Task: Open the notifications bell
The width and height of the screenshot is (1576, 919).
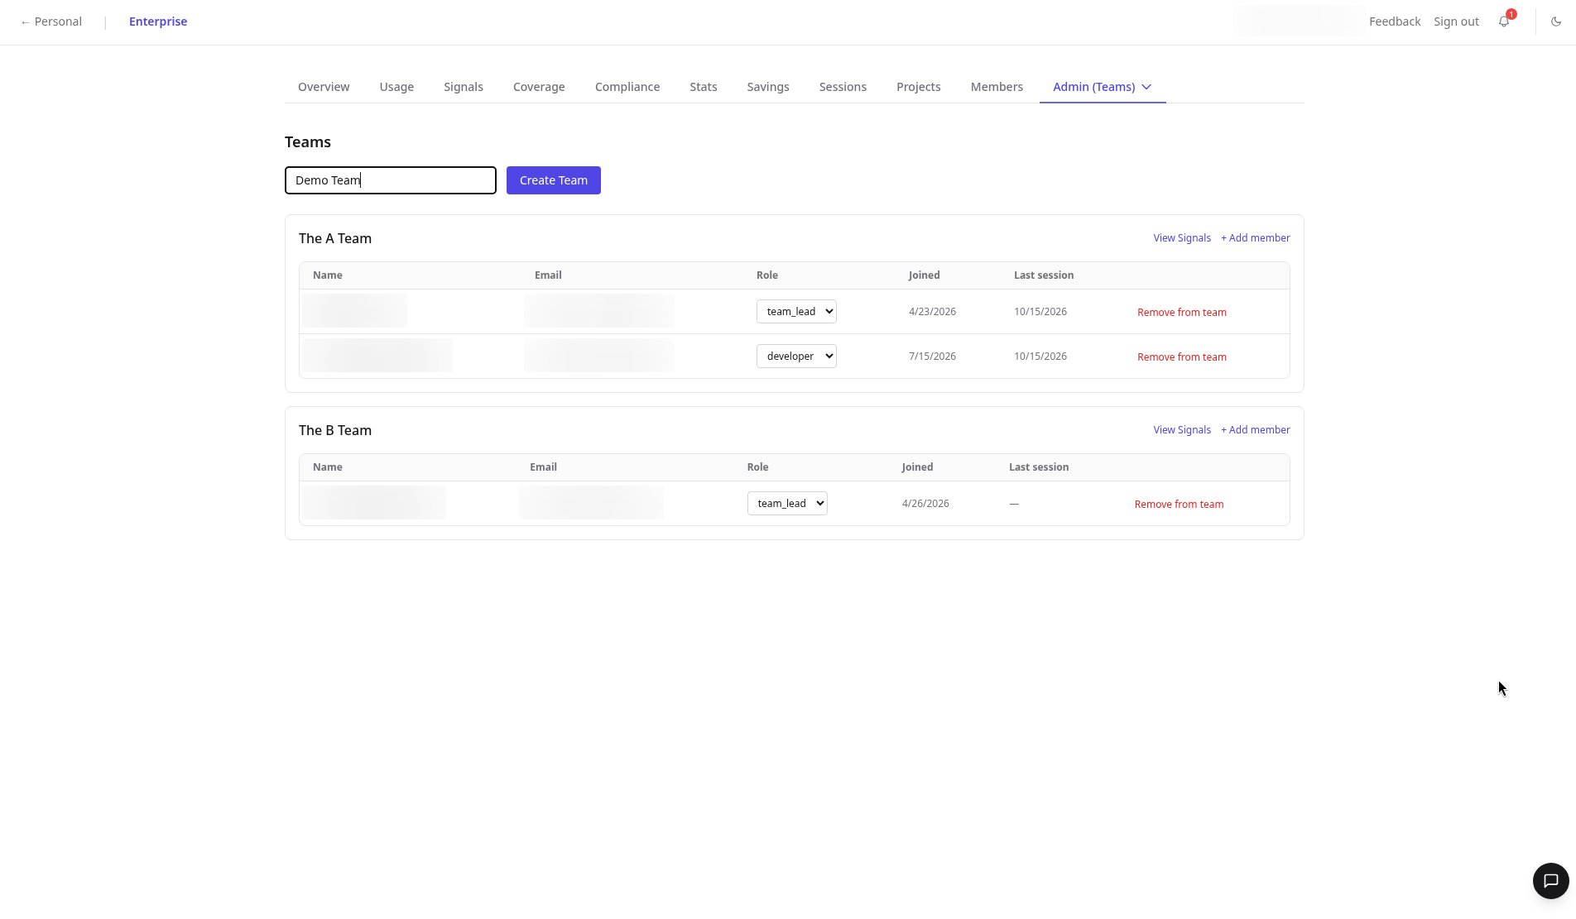Action: (x=1504, y=22)
